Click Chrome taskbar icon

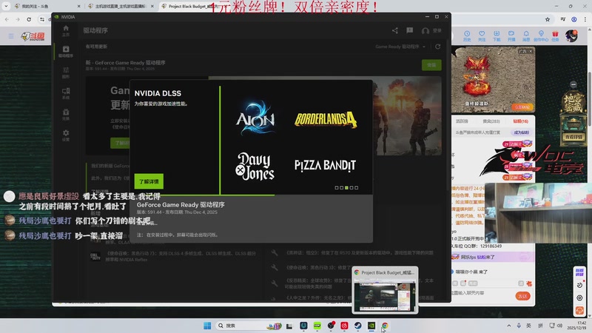tap(385, 326)
